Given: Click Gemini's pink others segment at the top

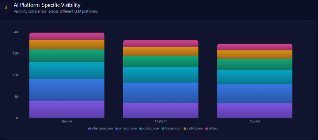Looking at the screenshot, I should coord(67,36).
